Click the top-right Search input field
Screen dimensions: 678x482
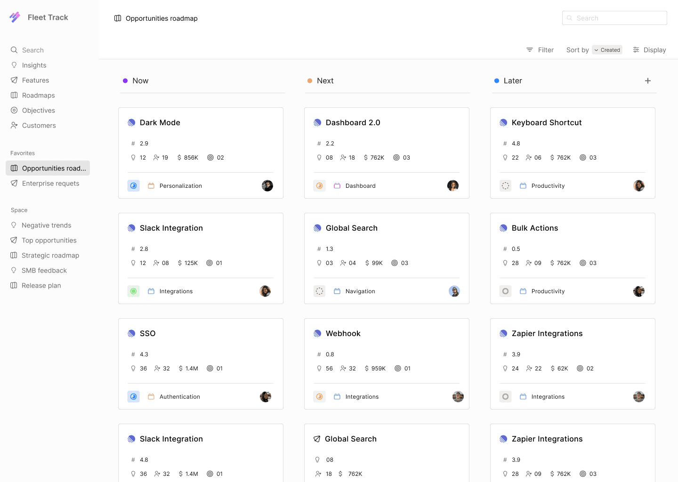coord(614,18)
